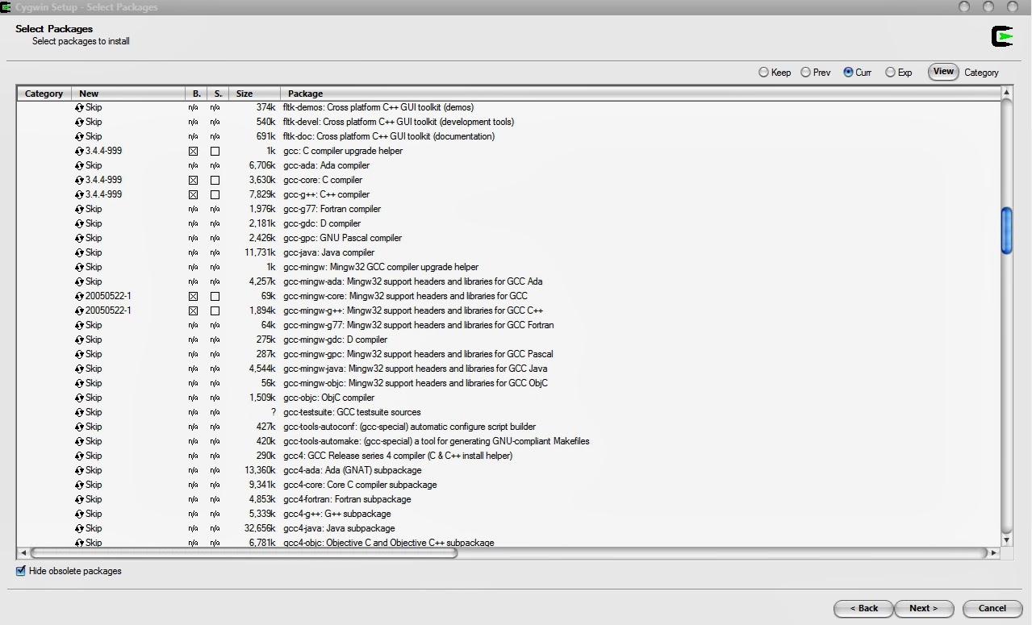Viewport: 1032px width, 625px height.
Task: Uncheck binary checkbox for gcc-mingw-g++
Action: [193, 310]
